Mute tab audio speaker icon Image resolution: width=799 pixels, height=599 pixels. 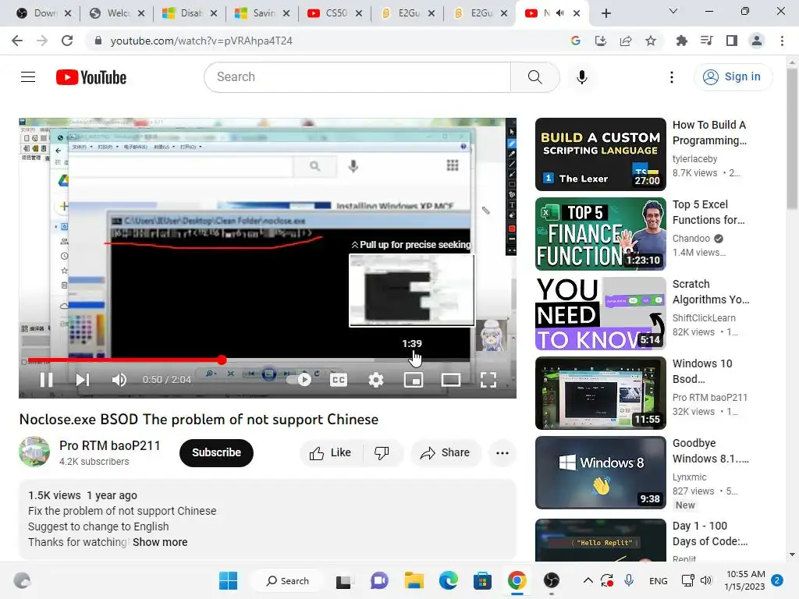(560, 13)
